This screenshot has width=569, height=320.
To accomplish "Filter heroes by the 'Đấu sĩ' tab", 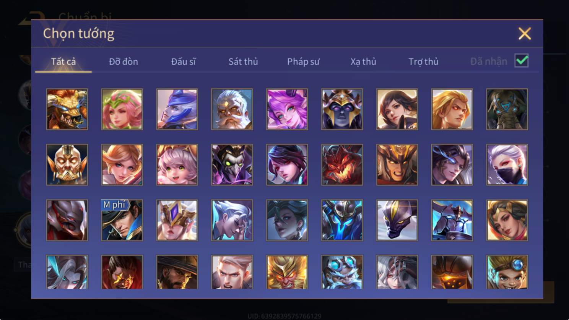I will click(x=184, y=62).
